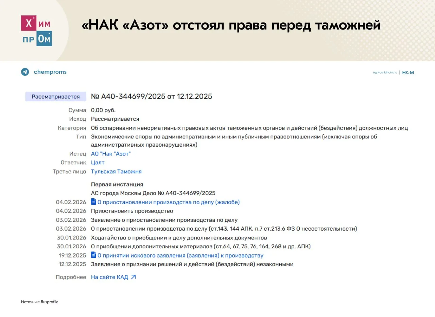The image size is (435, 317).
Task: Click the НОМ logo at top right
Action: tap(408, 72)
